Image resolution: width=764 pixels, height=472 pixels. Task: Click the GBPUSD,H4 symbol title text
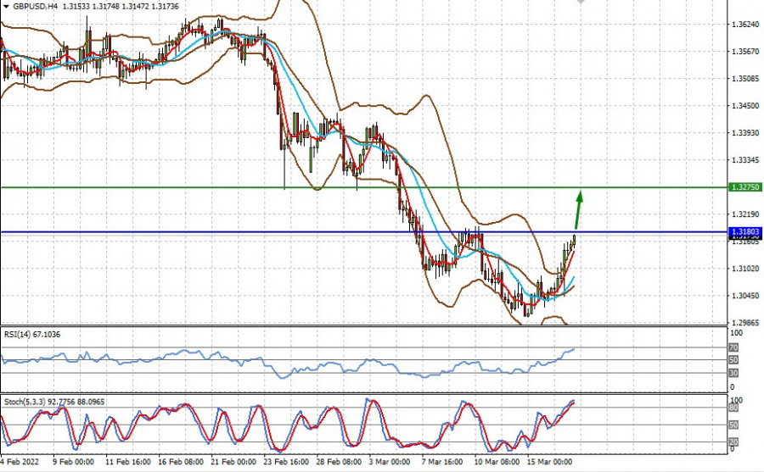(35, 6)
